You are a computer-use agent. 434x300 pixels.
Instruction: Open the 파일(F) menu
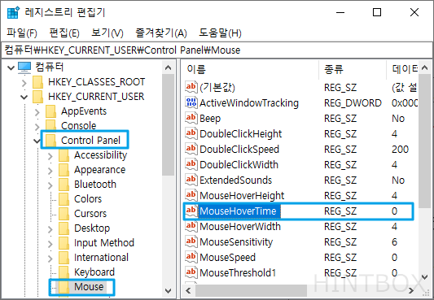point(22,33)
